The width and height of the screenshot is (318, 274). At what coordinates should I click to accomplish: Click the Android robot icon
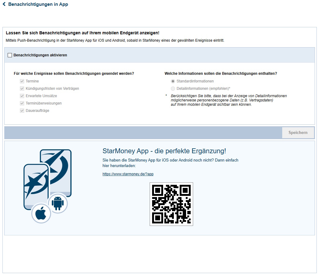[x=58, y=203]
